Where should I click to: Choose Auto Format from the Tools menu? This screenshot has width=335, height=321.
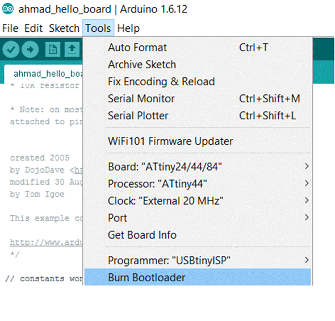point(198,48)
